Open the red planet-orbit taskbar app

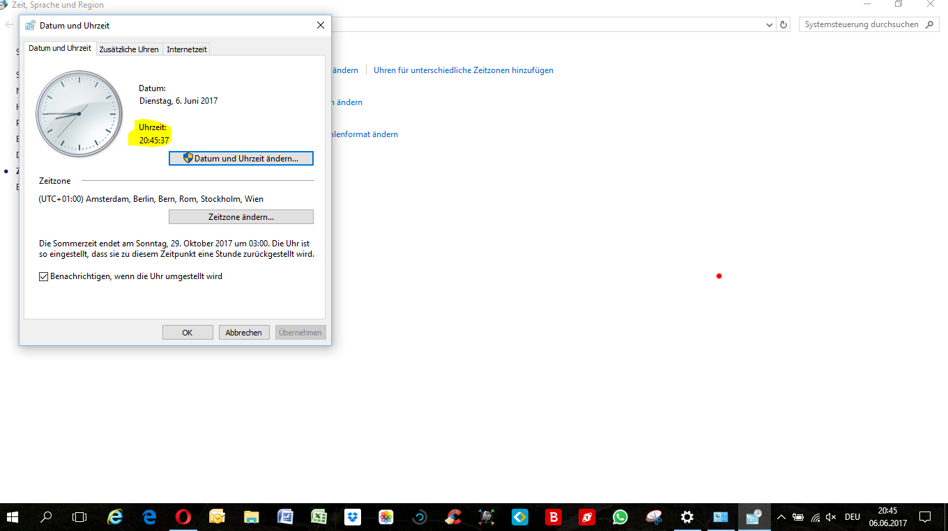click(586, 517)
